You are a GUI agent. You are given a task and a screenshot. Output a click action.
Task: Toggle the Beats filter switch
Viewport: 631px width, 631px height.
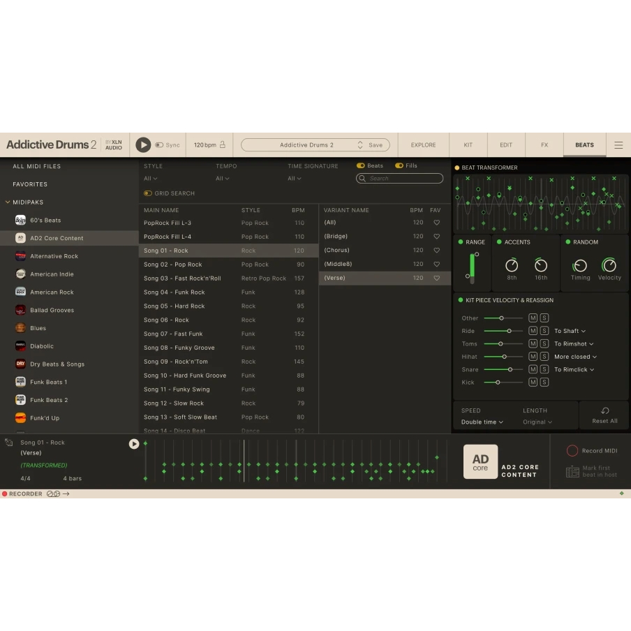360,166
